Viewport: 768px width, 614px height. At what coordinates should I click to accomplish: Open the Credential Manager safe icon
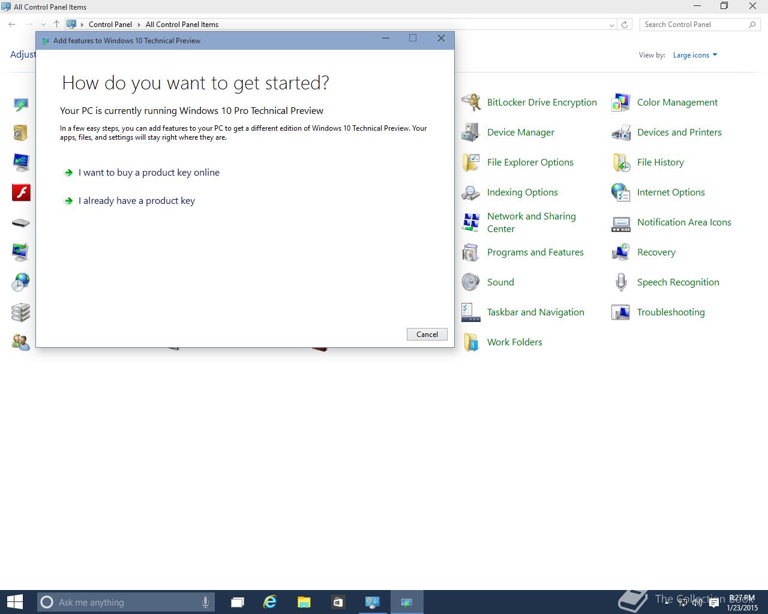21,133
